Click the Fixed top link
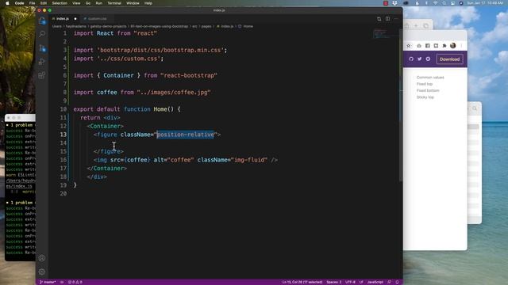The height and width of the screenshot is (285, 508). [x=425, y=84]
